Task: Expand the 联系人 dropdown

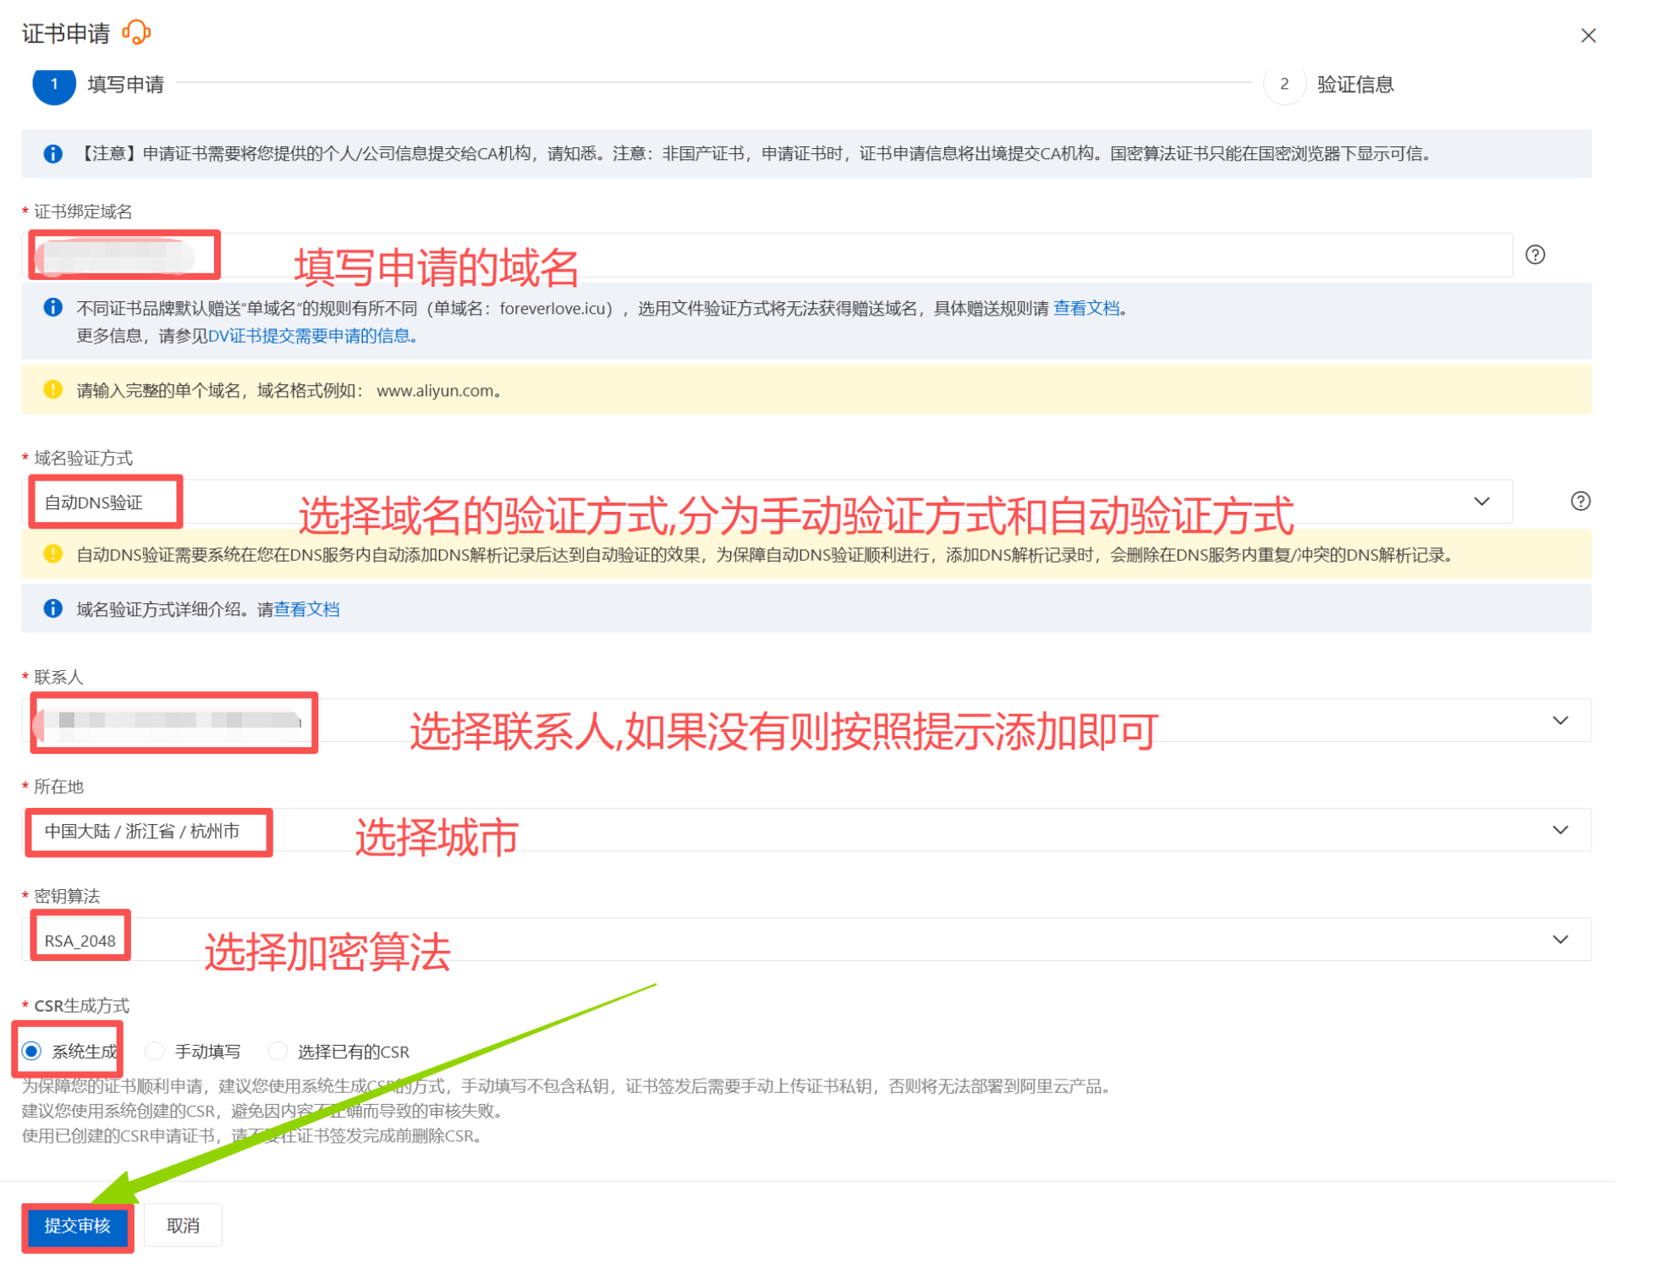Action: (x=805, y=720)
